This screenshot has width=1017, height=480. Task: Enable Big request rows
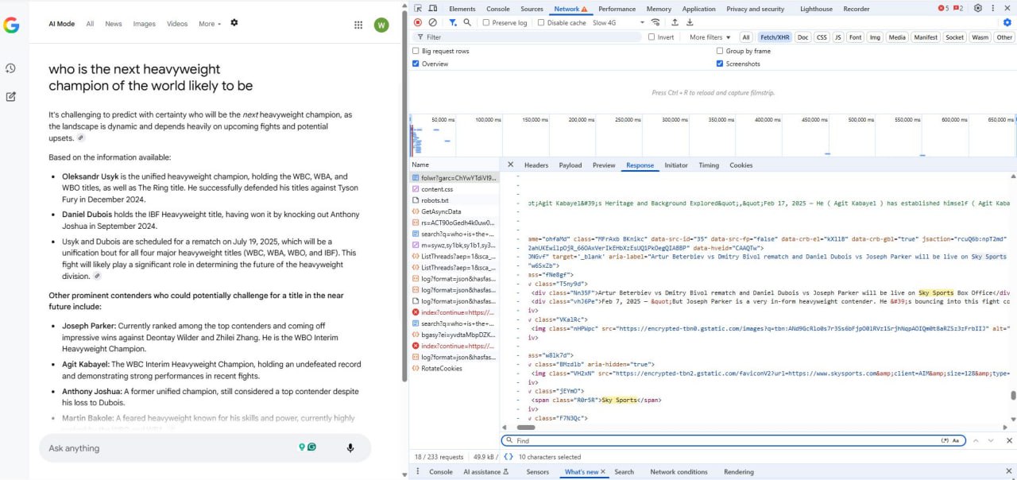(416, 51)
